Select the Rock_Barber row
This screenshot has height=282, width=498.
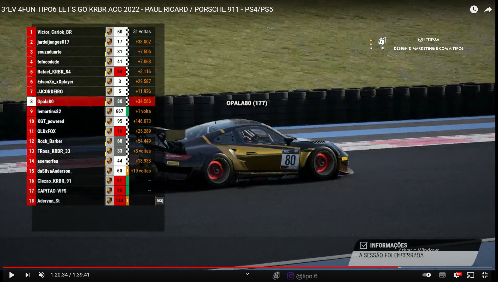click(x=91, y=141)
